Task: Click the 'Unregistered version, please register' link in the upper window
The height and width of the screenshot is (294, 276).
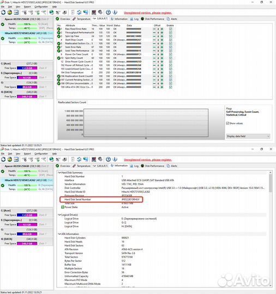Action: [148, 13]
